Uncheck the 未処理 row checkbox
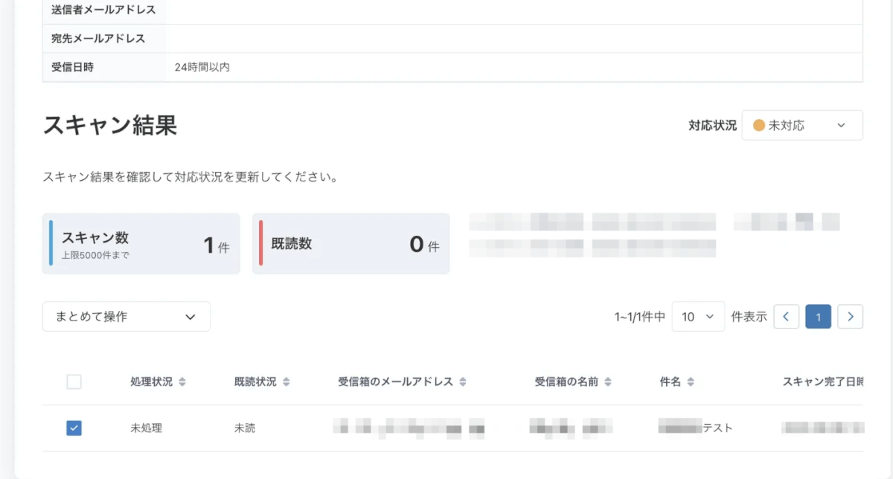893x479 pixels. (x=74, y=428)
